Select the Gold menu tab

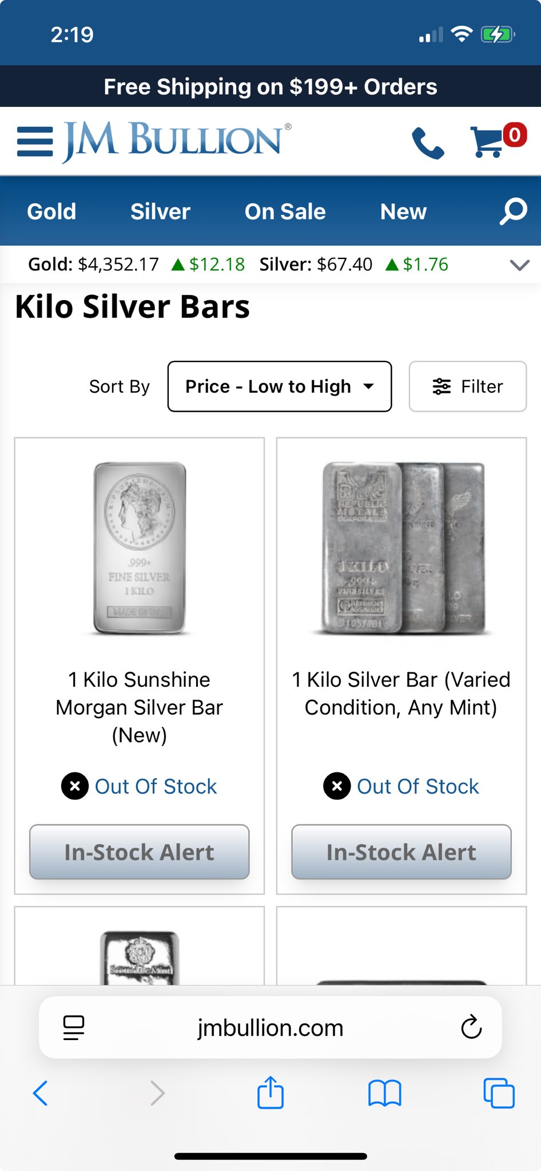[x=51, y=212]
